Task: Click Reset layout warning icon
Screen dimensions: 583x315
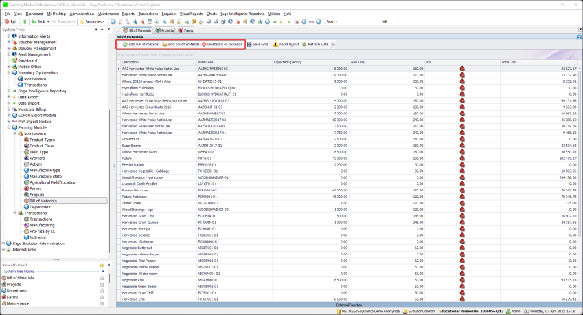Action: tap(275, 44)
